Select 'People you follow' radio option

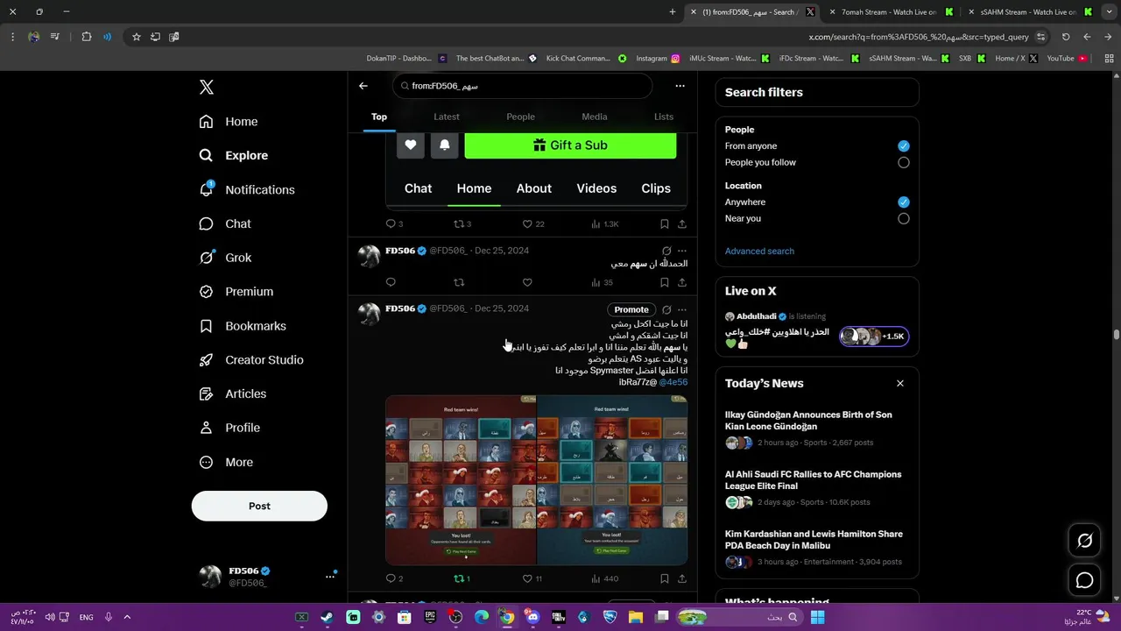click(x=904, y=162)
